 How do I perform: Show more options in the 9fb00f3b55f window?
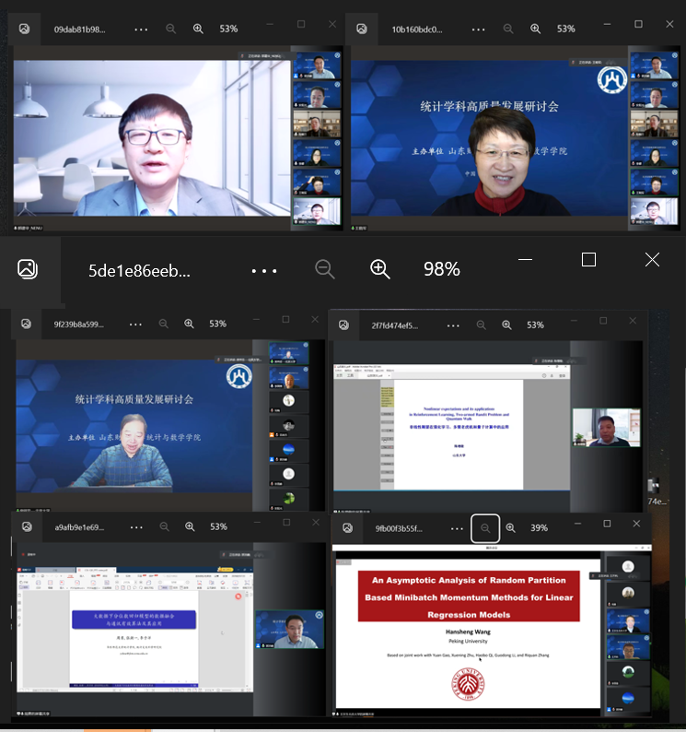point(456,528)
